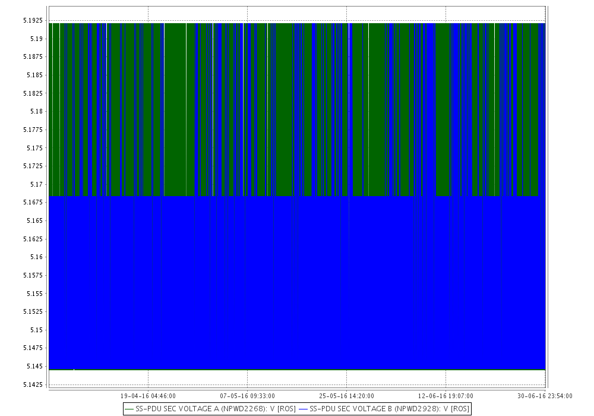594x416 pixels.
Task: Click y-axis value 5.19
Action: [37, 39]
